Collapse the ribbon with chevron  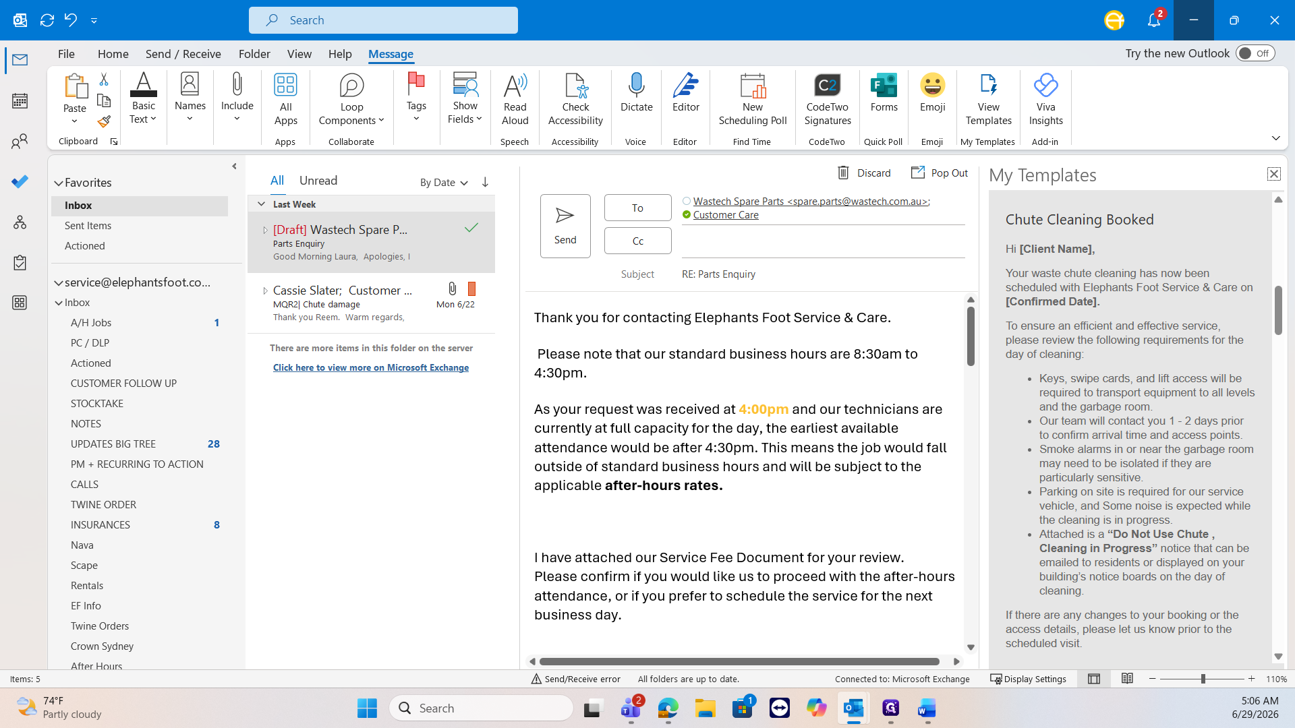[x=1275, y=138]
